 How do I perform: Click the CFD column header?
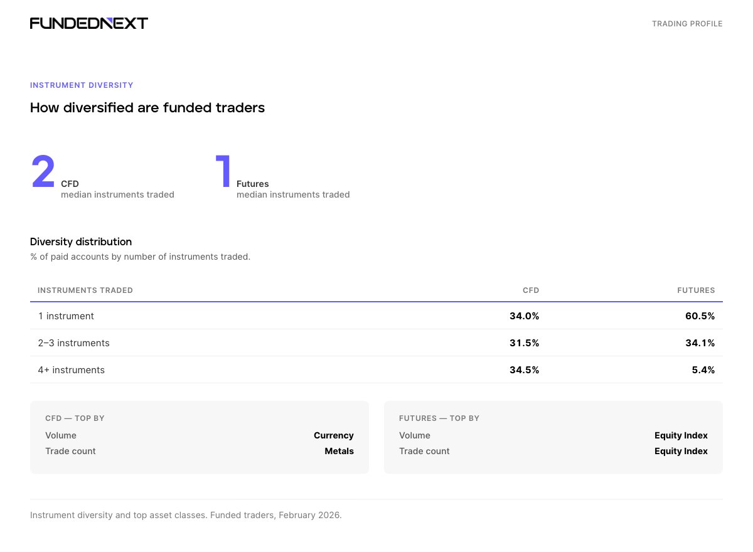pyautogui.click(x=531, y=290)
